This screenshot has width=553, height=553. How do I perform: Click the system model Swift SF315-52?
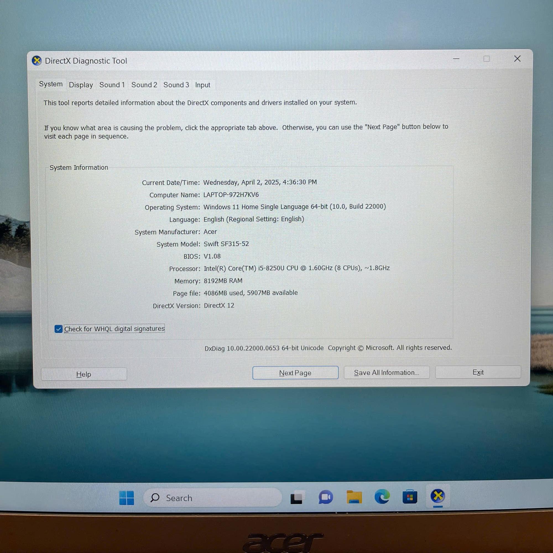click(226, 244)
